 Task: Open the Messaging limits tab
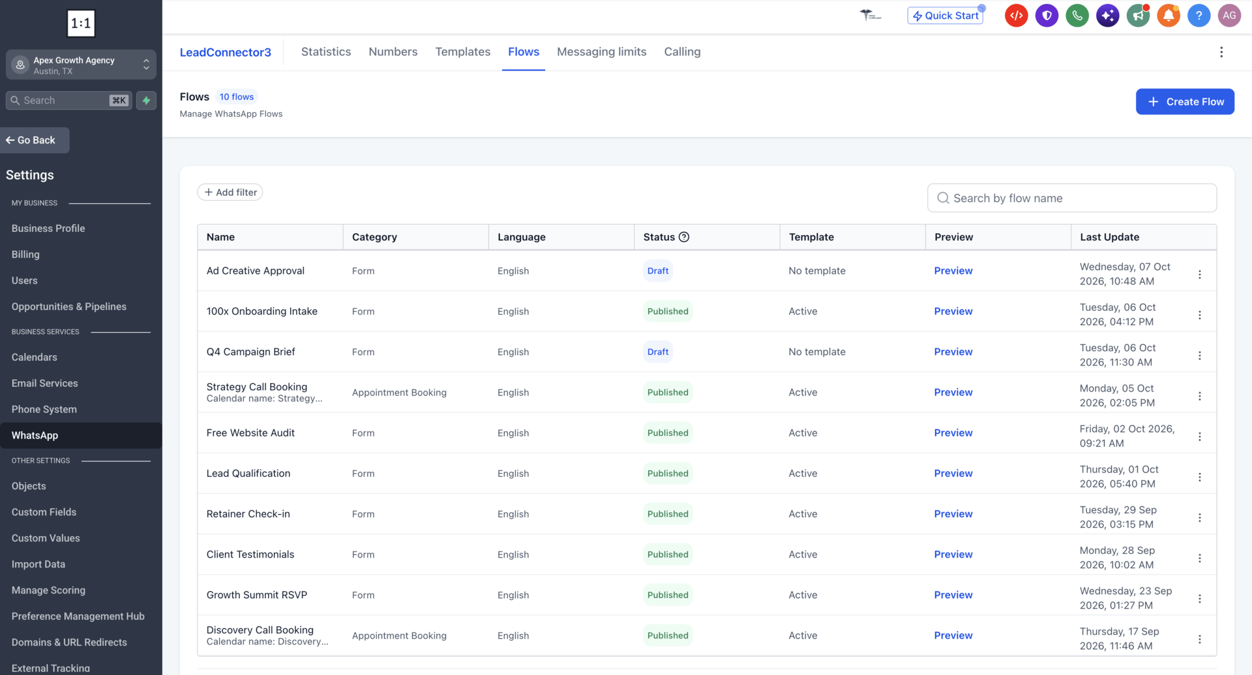click(x=602, y=51)
